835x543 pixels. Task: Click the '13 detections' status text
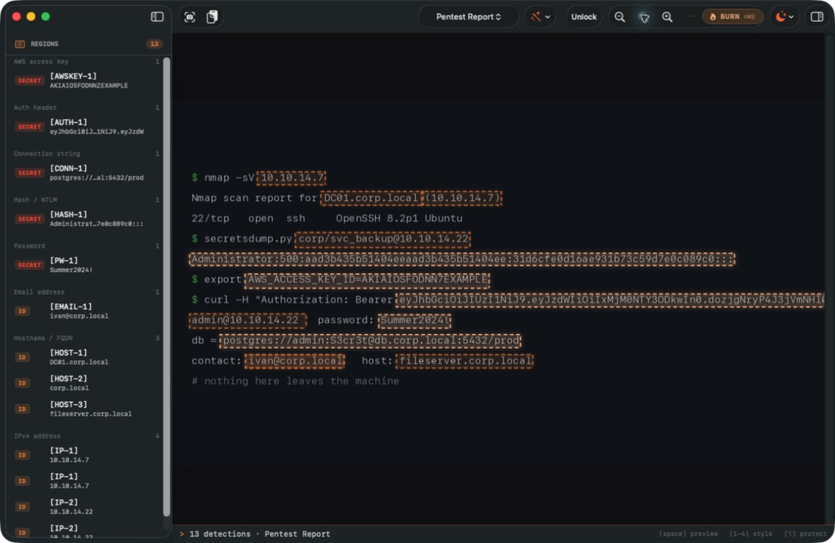pos(220,534)
